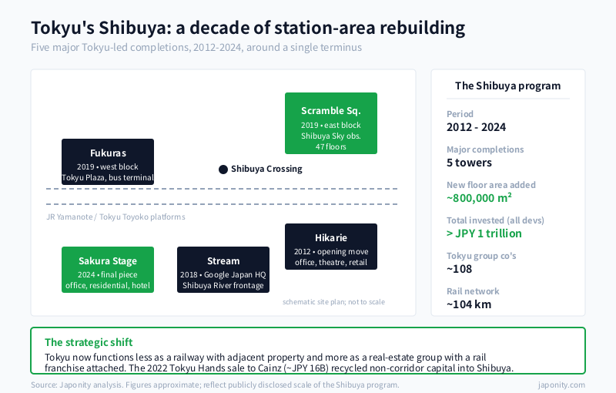The image size is (616, 393).
Task: Click 'The Shibuya program' panel heading
Action: coord(508,86)
